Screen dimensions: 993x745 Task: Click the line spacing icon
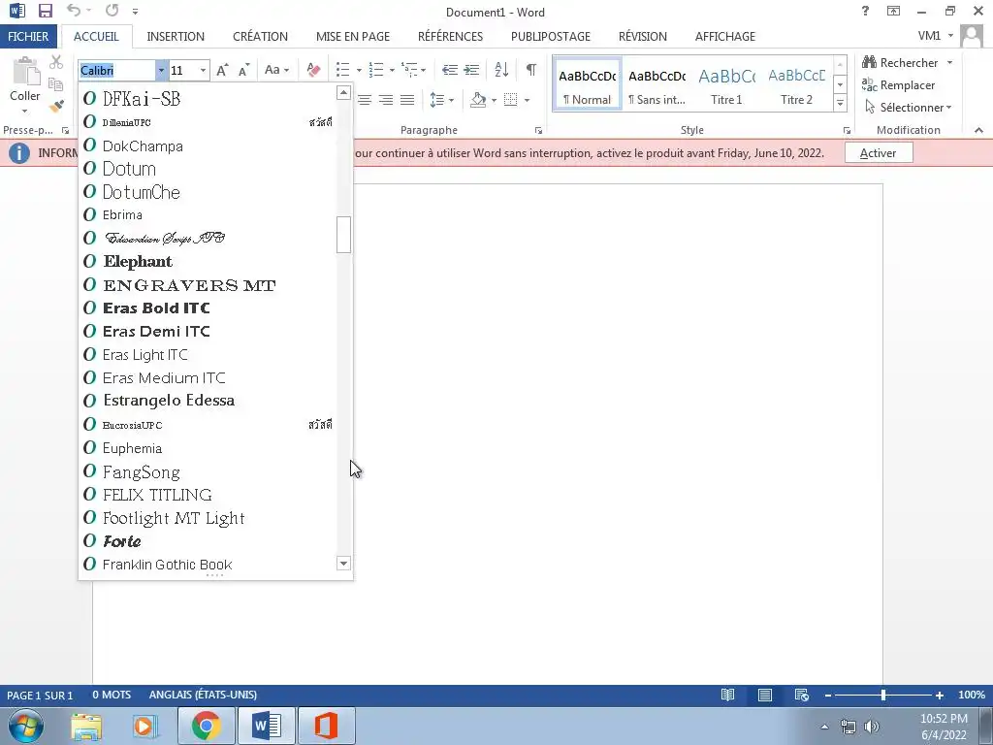437,100
